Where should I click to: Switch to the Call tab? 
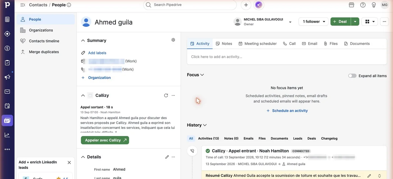point(289,44)
